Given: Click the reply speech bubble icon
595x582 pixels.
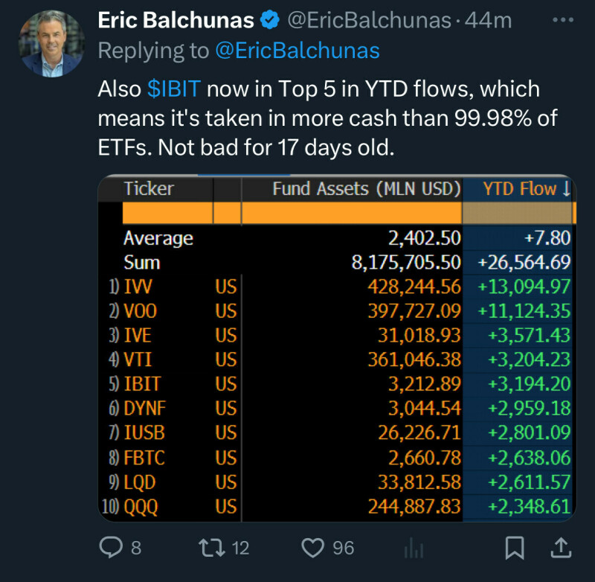Looking at the screenshot, I should (x=110, y=549).
